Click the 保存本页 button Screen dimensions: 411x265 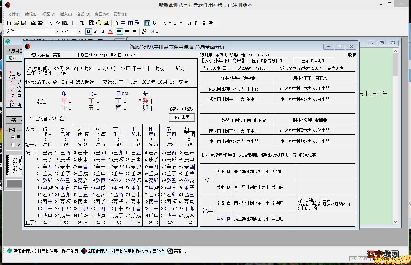coord(182,117)
